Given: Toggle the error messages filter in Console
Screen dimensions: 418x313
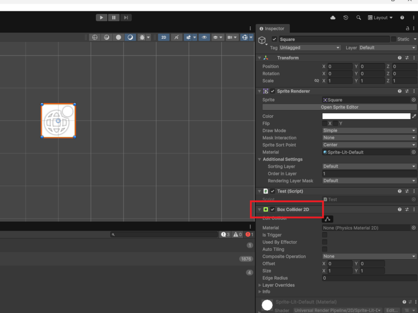Looking at the screenshot, I should (249, 235).
